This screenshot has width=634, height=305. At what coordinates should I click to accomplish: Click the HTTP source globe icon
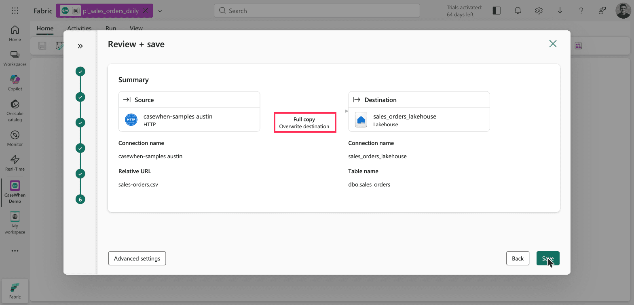pos(131,120)
